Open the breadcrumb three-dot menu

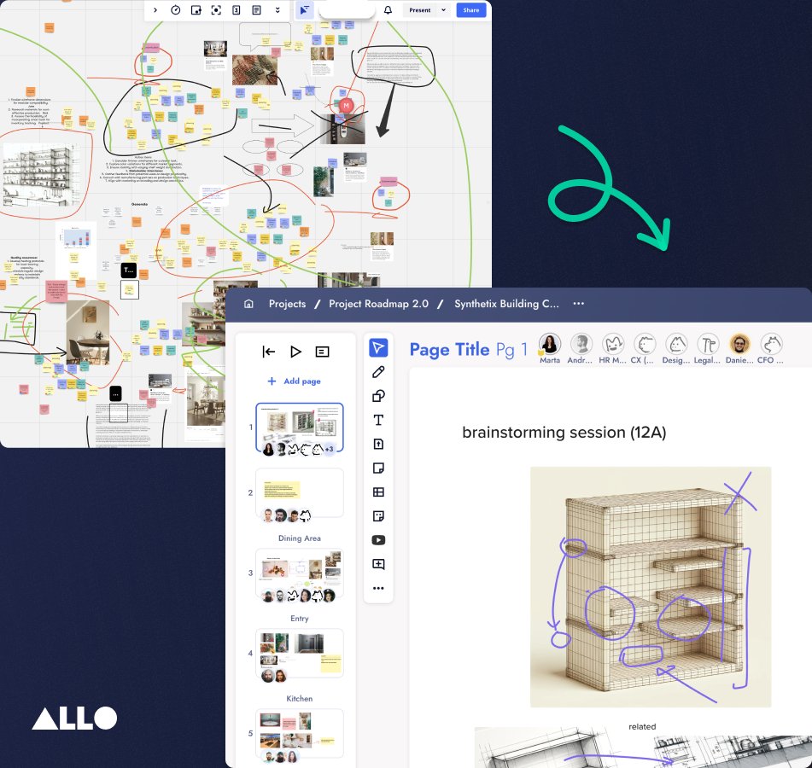coord(578,303)
